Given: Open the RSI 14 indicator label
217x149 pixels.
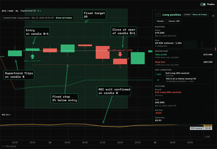Looking at the screenshot, I should pos(5,115).
